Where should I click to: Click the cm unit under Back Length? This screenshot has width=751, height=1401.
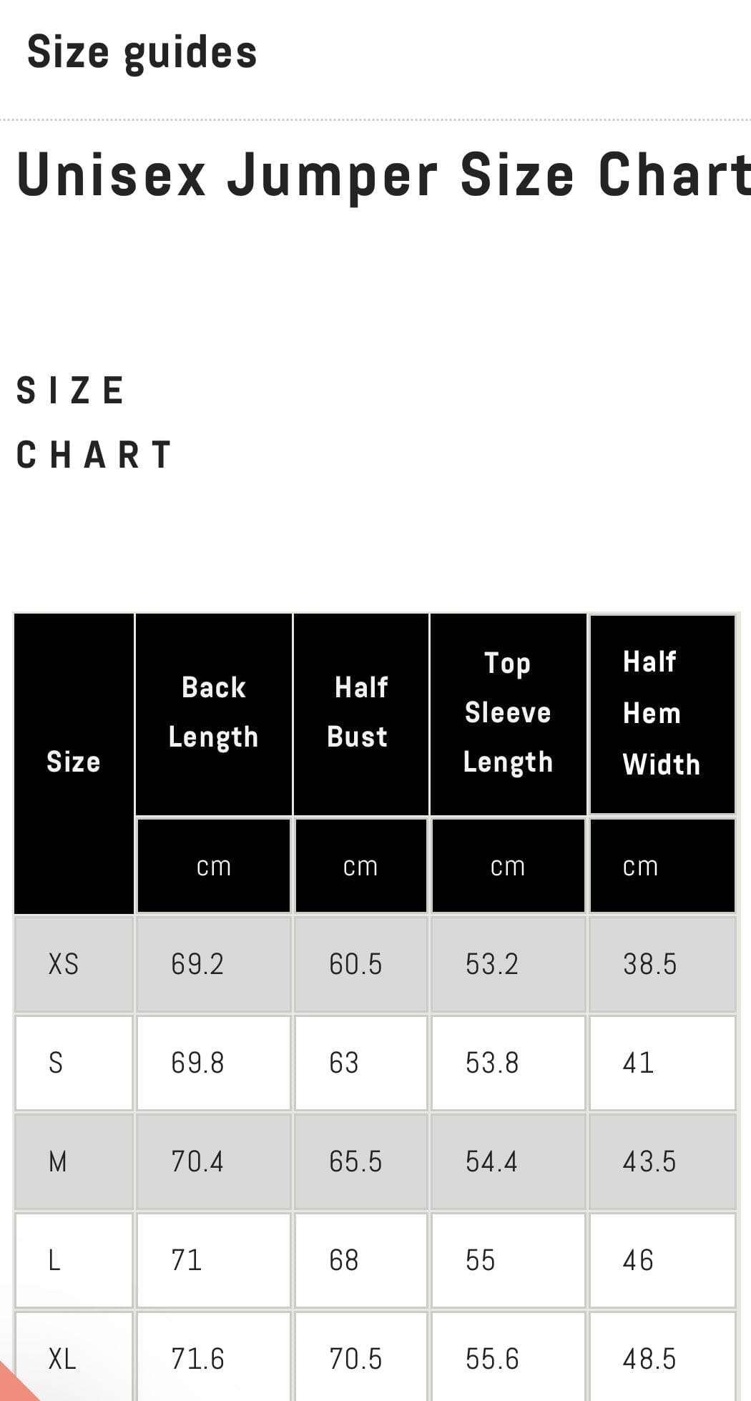[214, 866]
